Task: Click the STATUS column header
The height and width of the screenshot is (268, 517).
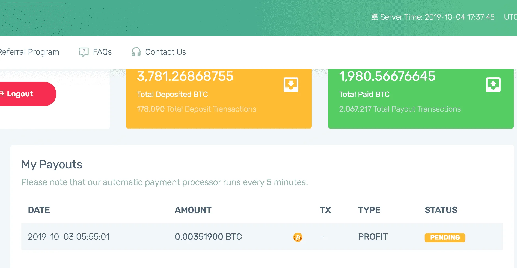Action: click(441, 210)
